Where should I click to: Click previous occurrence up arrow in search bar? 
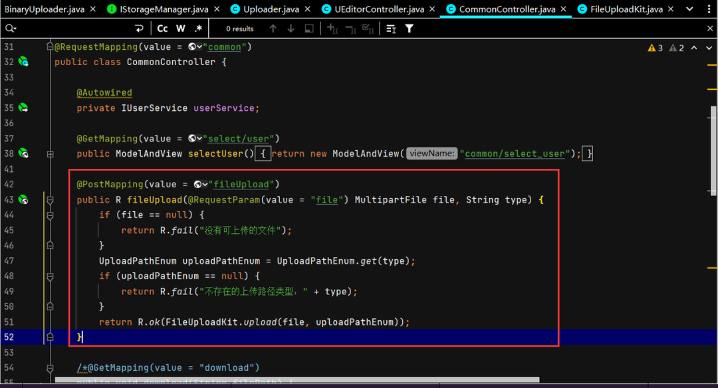point(273,29)
